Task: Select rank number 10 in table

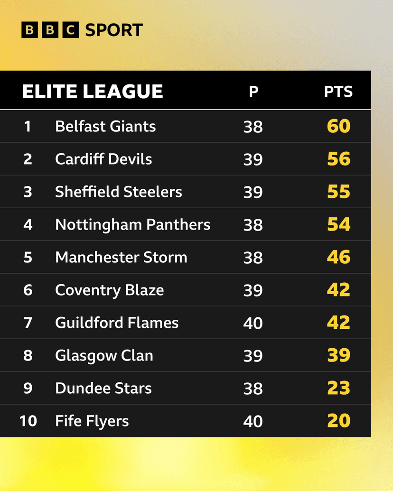Action: [x=28, y=421]
